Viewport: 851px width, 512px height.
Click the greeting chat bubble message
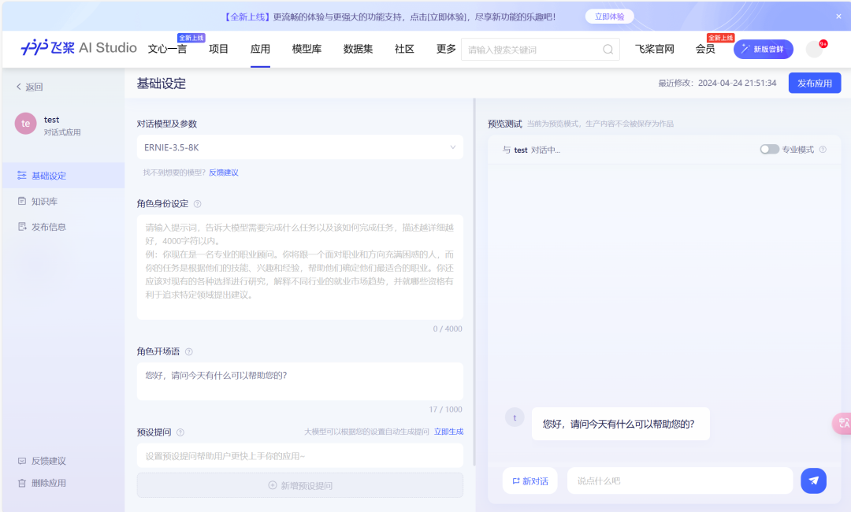tap(620, 424)
